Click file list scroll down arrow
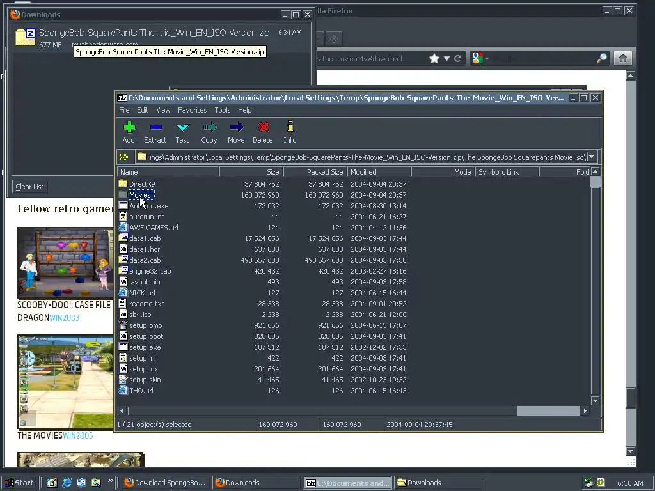The height and width of the screenshot is (491, 655). [x=596, y=401]
